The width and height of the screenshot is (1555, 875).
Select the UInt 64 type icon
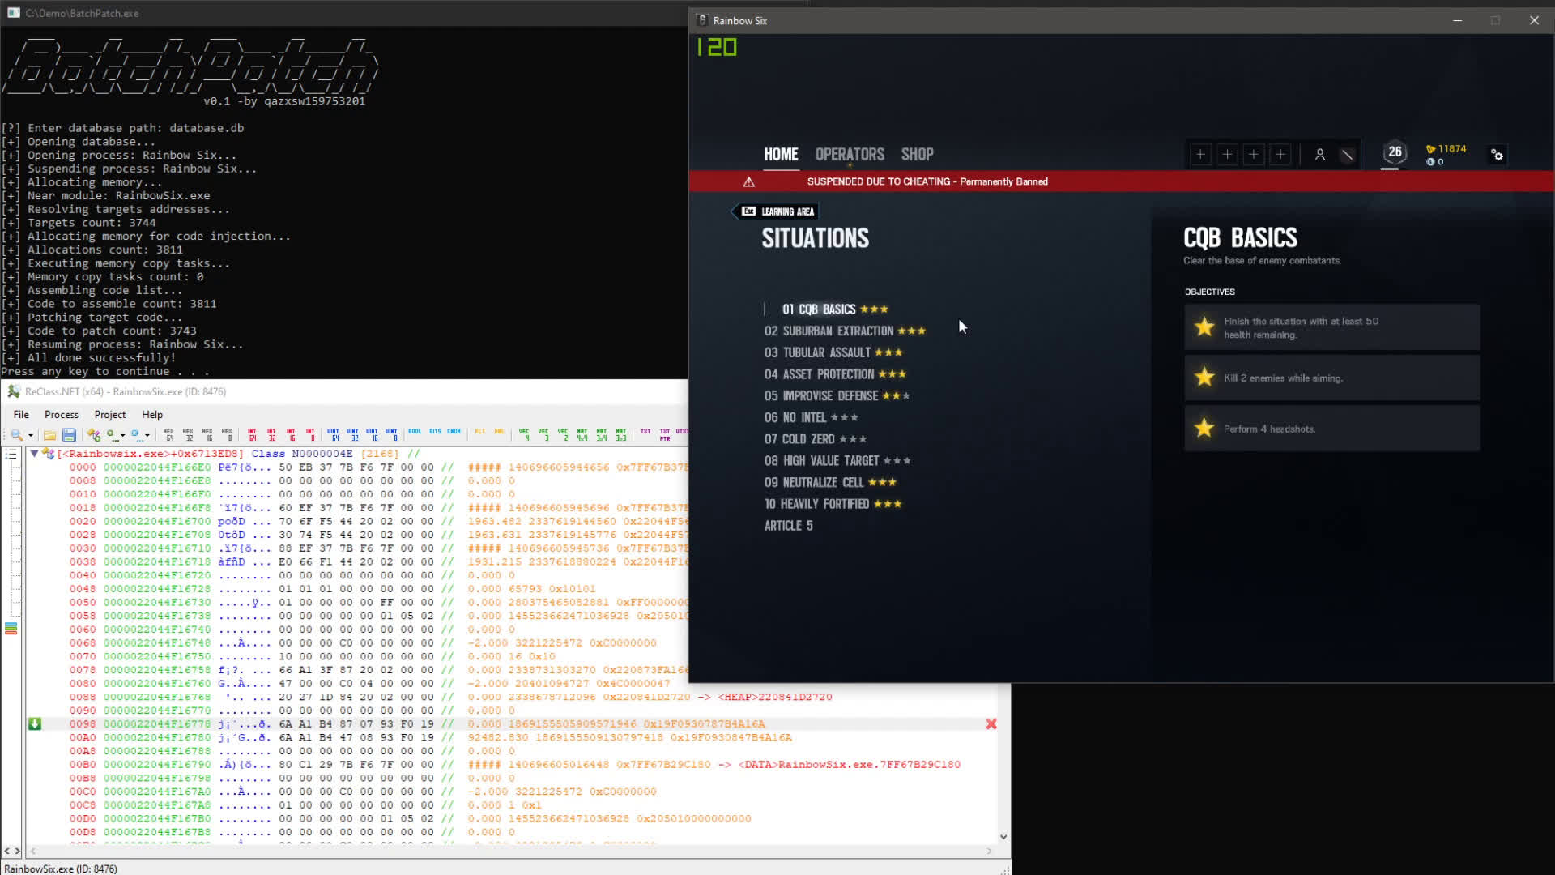[x=333, y=435]
